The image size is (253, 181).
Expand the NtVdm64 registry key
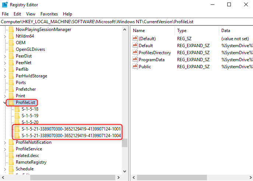[x=4, y=36]
